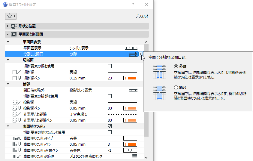Image resolution: width=253 pixels, height=161 pixels.
Task: Click the シンボル表示 preview icon in 平面図表示 row
Action: (x=131, y=48)
